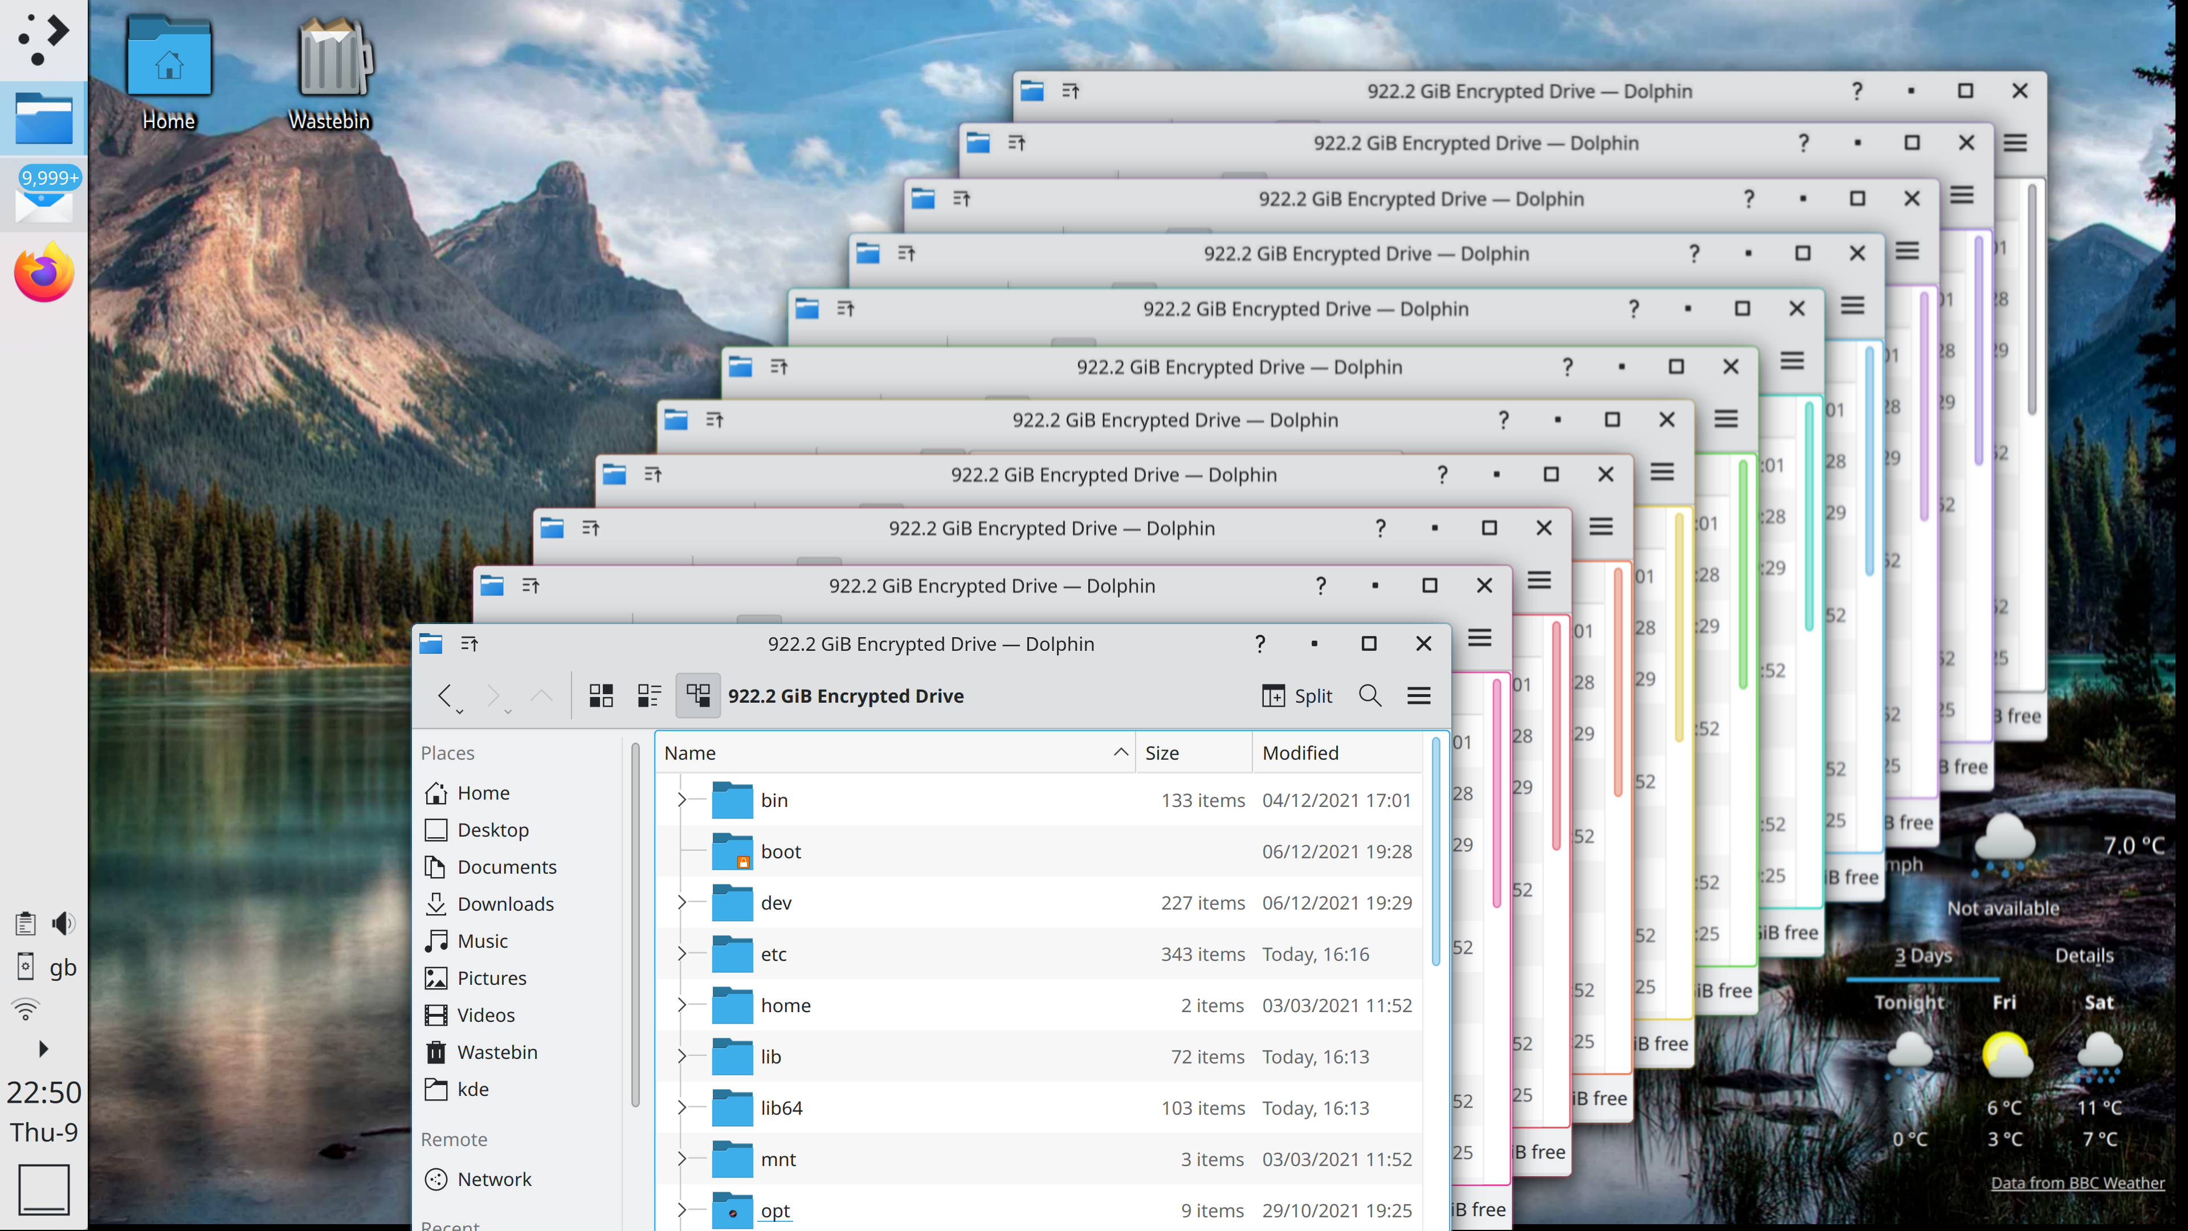Click the file list vertical scrollbar
Screen dimensions: 2188x1231
(x=1435, y=850)
